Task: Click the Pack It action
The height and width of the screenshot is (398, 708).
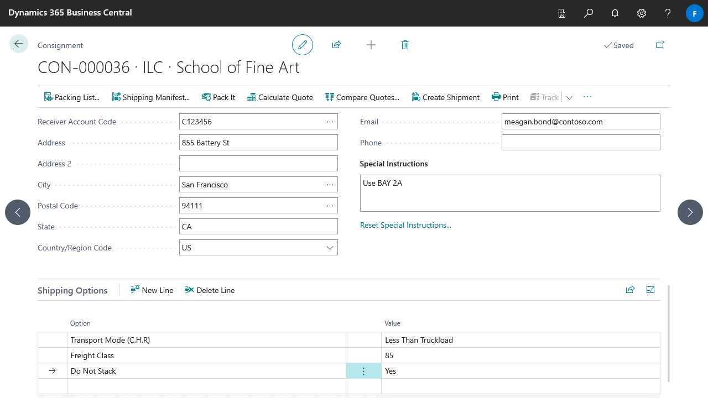Action: point(219,97)
